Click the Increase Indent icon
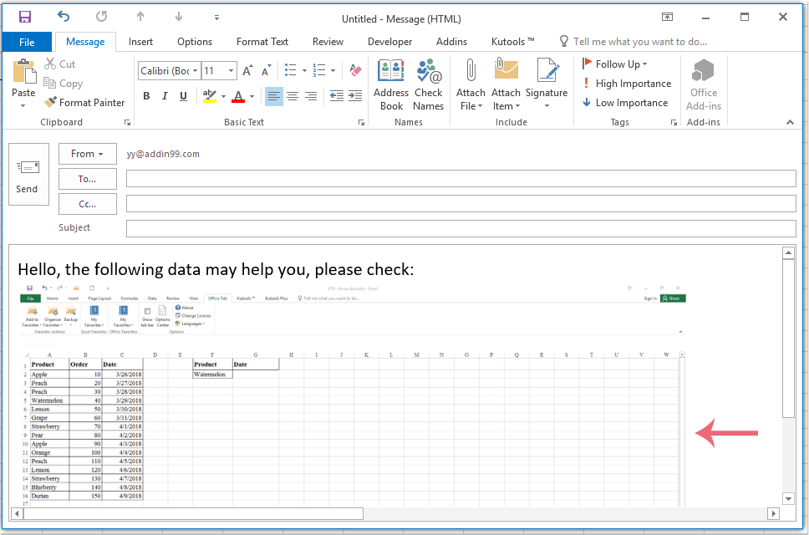Viewport: 809px width, 535px height. click(355, 96)
